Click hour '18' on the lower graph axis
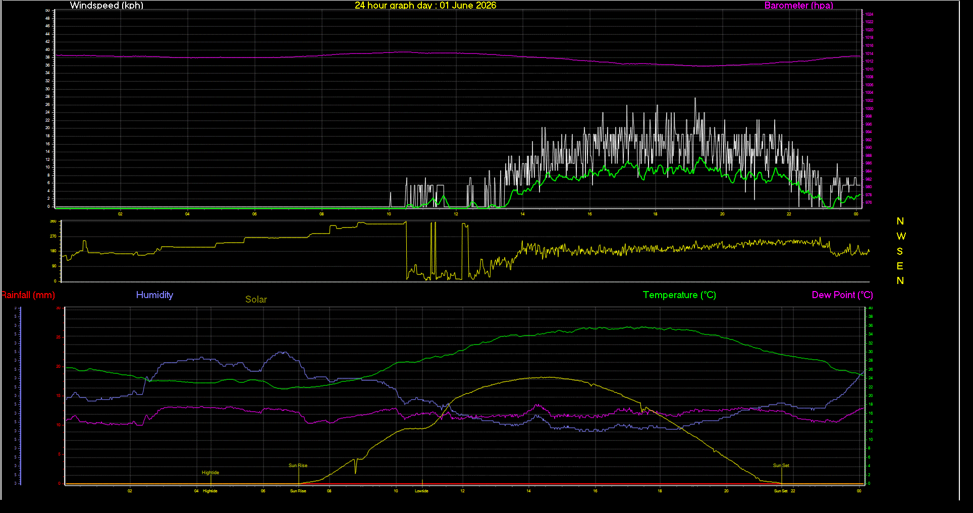 [660, 491]
